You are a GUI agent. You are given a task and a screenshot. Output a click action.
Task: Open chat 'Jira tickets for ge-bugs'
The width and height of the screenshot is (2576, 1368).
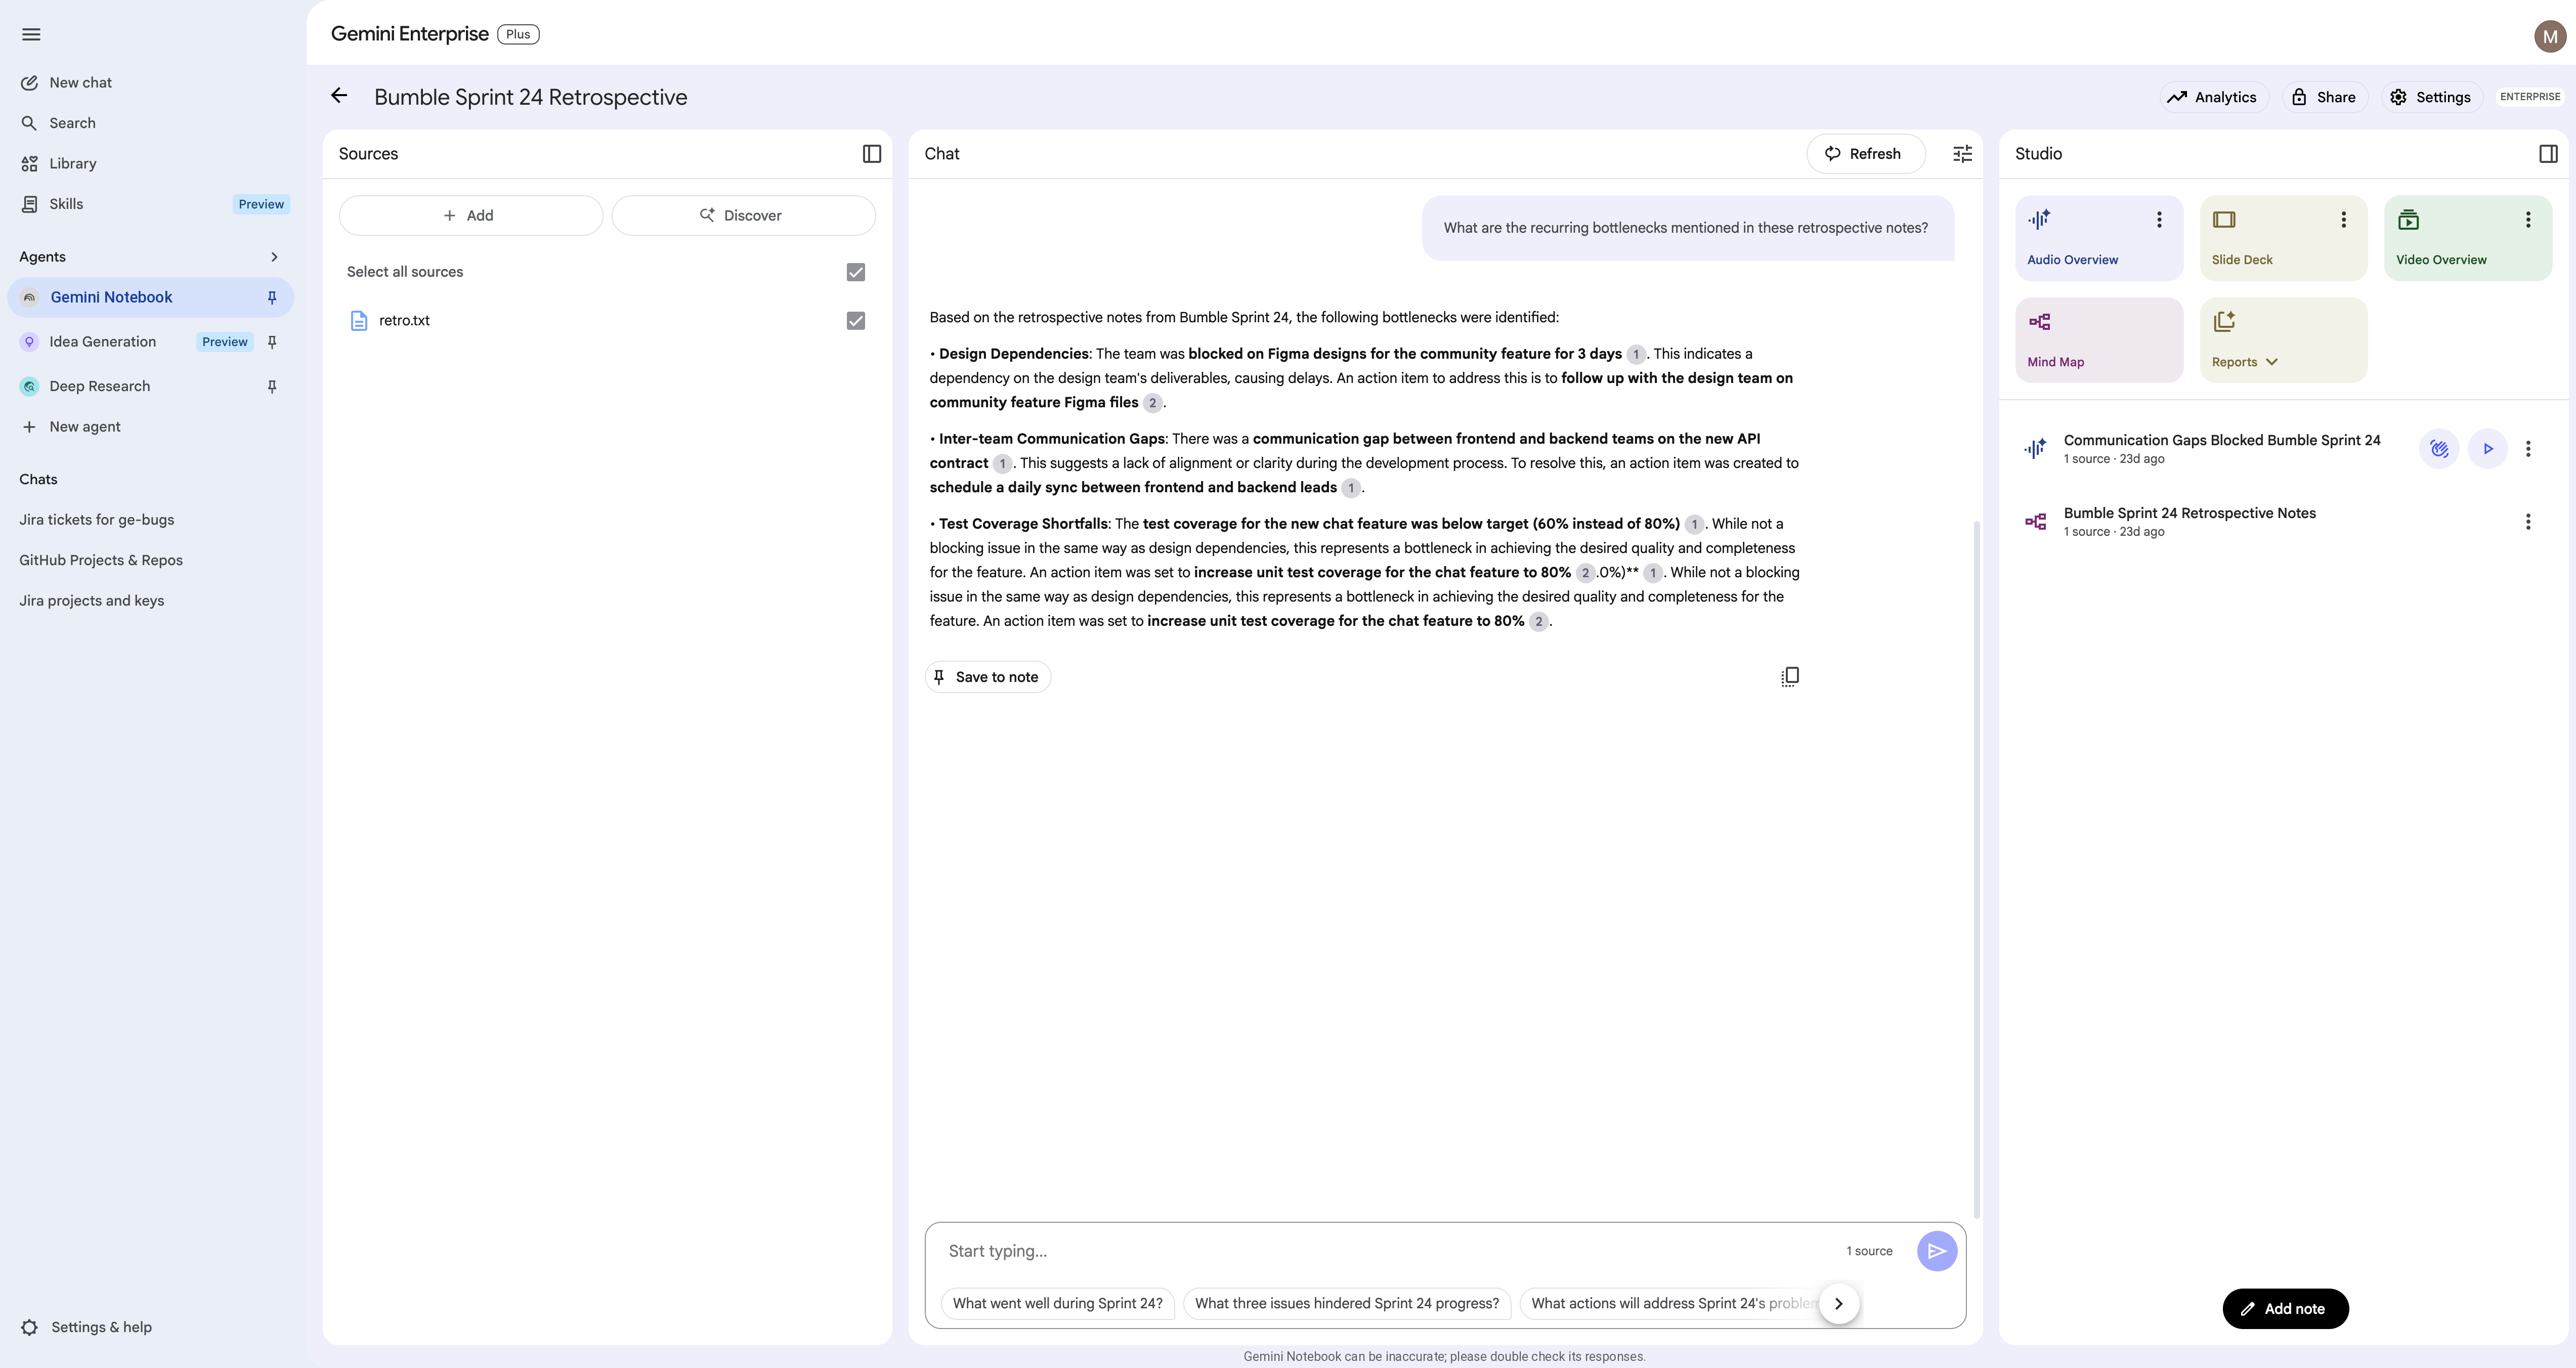[96, 520]
